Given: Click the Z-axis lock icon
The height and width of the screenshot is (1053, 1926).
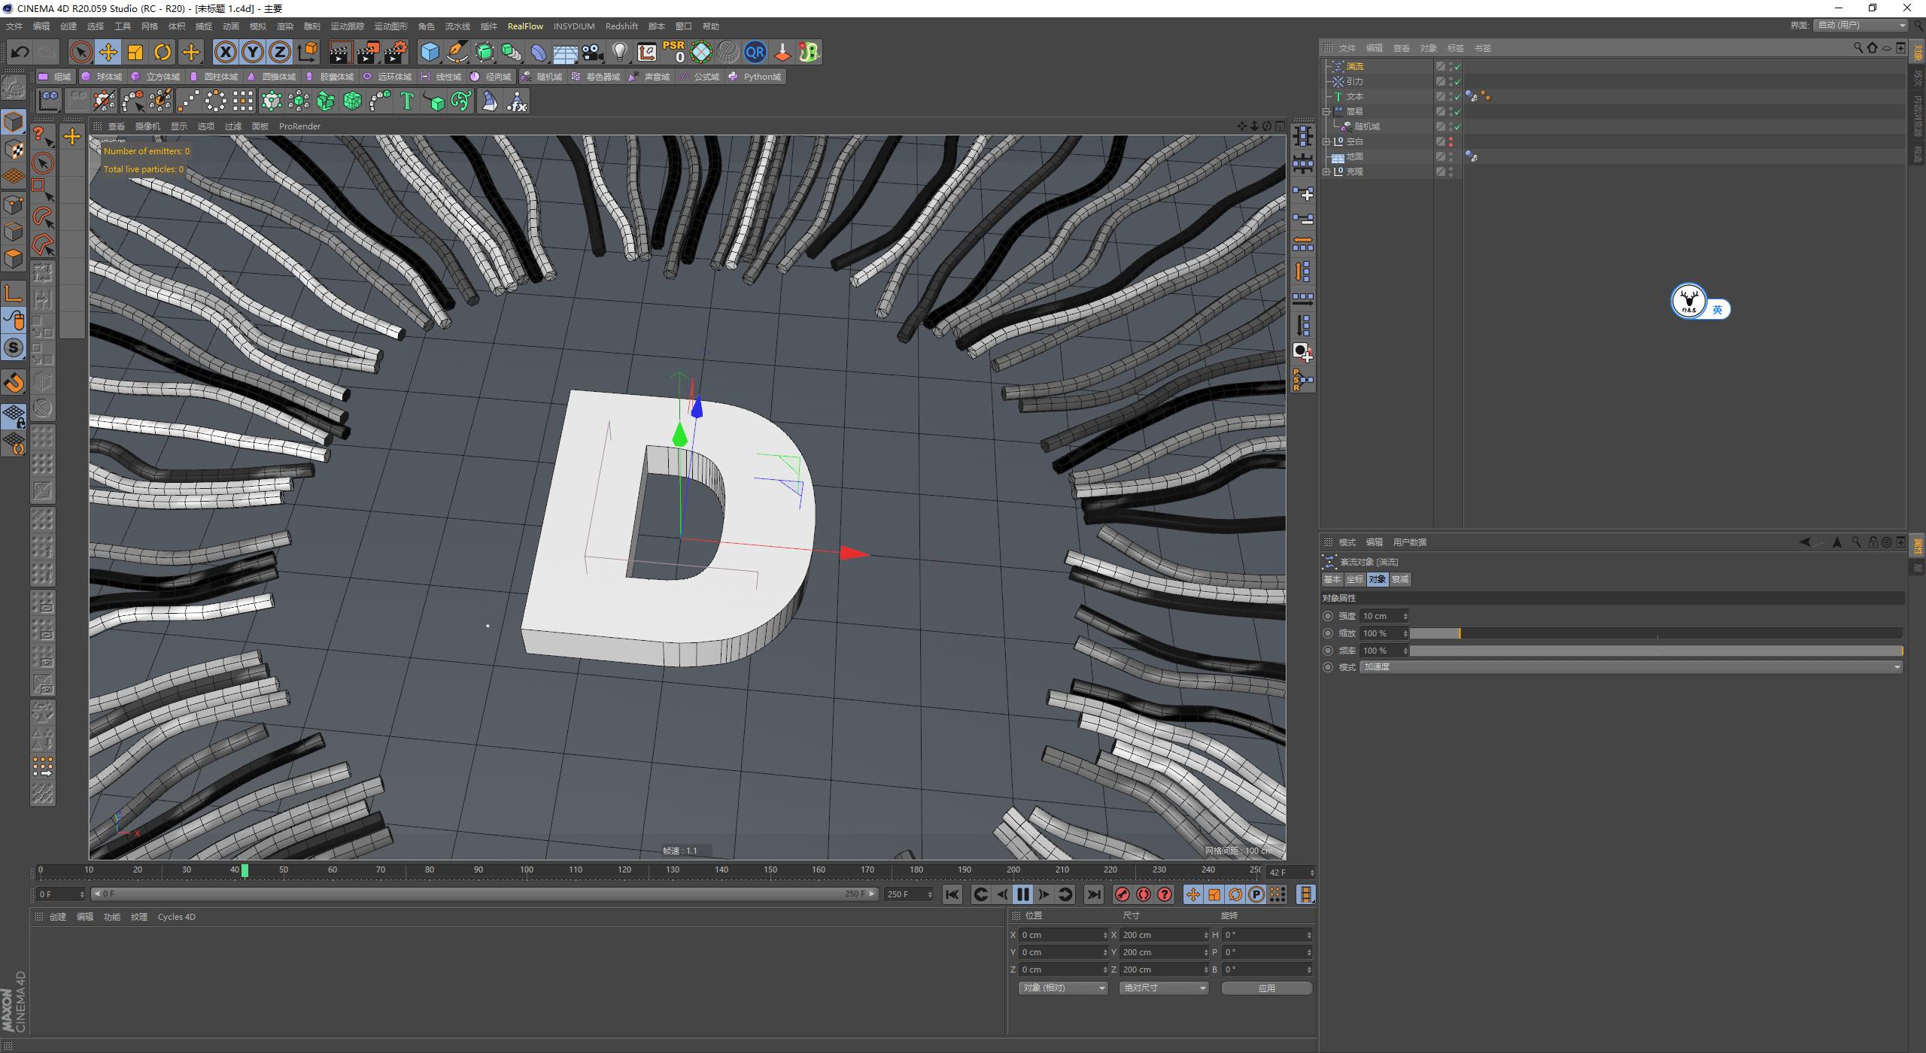Looking at the screenshot, I should 280,52.
